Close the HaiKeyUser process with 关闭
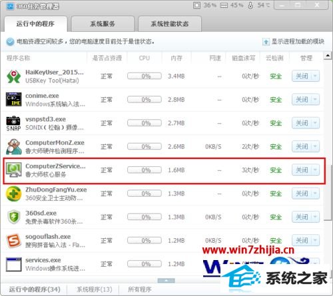Image resolution: width=333 pixels, height=296 pixels. [302, 76]
